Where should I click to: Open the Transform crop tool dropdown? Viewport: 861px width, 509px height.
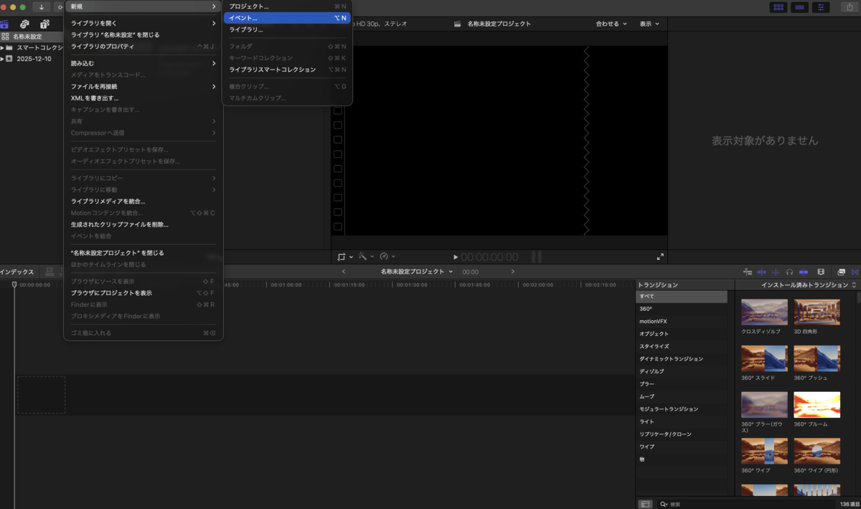(344, 256)
